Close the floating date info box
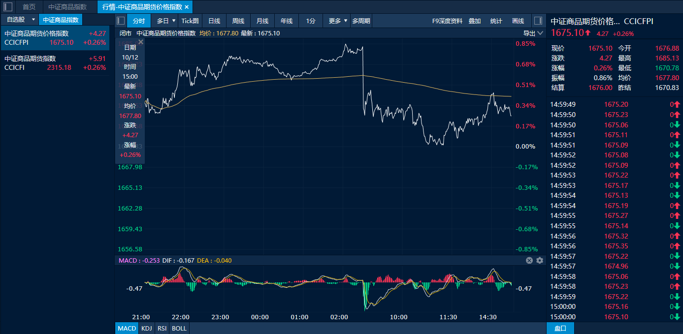This screenshot has height=334, width=683. click(x=141, y=42)
